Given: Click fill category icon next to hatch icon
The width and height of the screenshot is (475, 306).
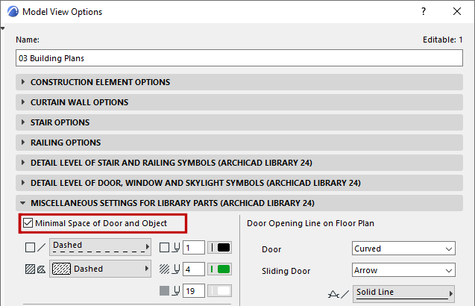Looking at the screenshot, I should [x=42, y=269].
